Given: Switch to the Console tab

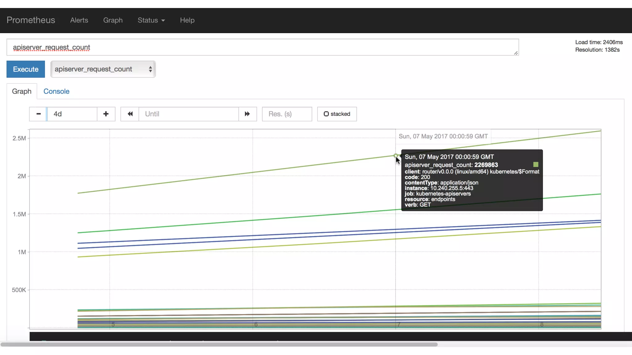Looking at the screenshot, I should click(56, 92).
